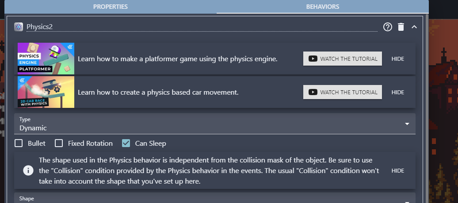Disable the Can Sleep checkbox
This screenshot has width=458, height=203.
pos(126,144)
